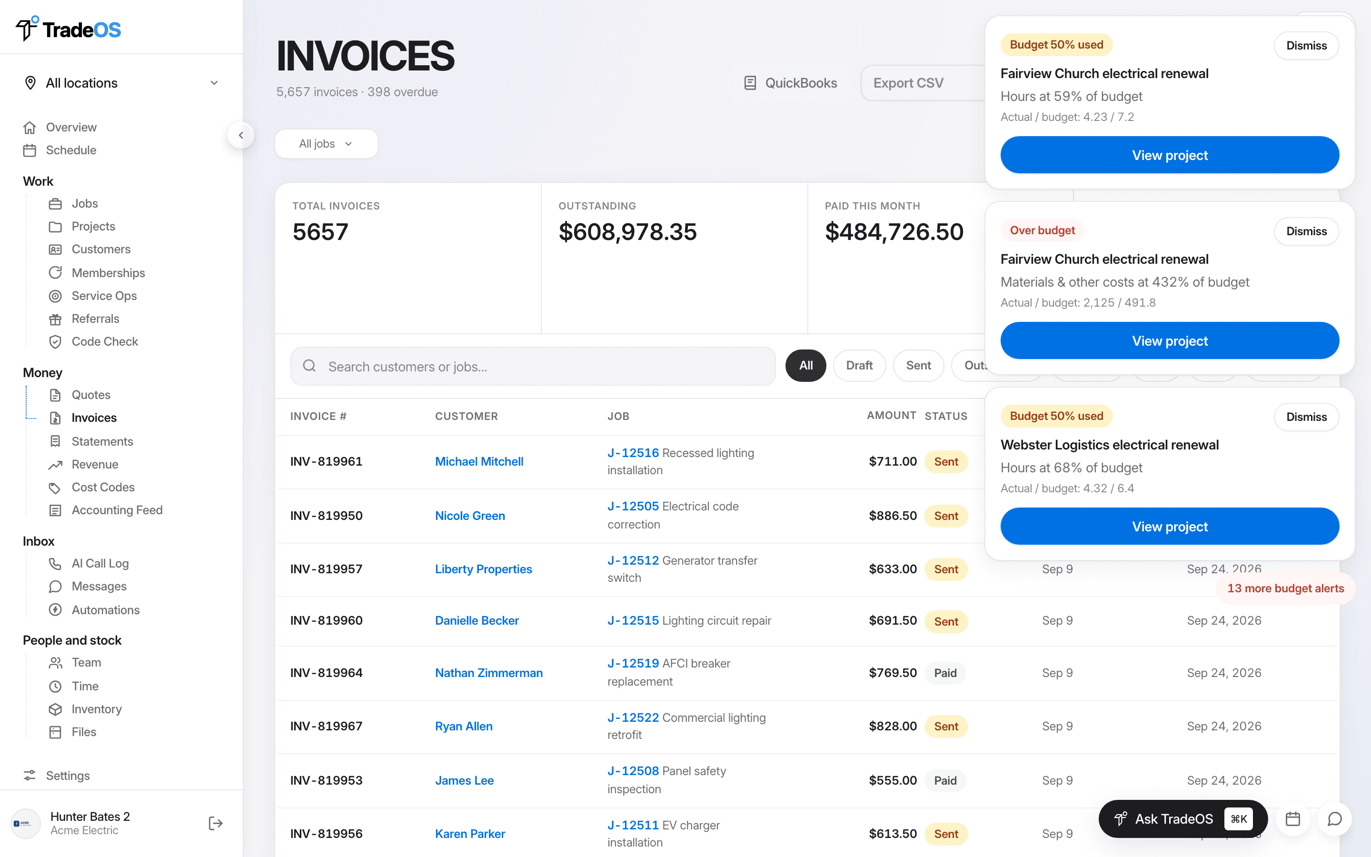Screen dimensions: 1371x857
Task: Focus the Search customers or jobs field
Action: tap(533, 367)
